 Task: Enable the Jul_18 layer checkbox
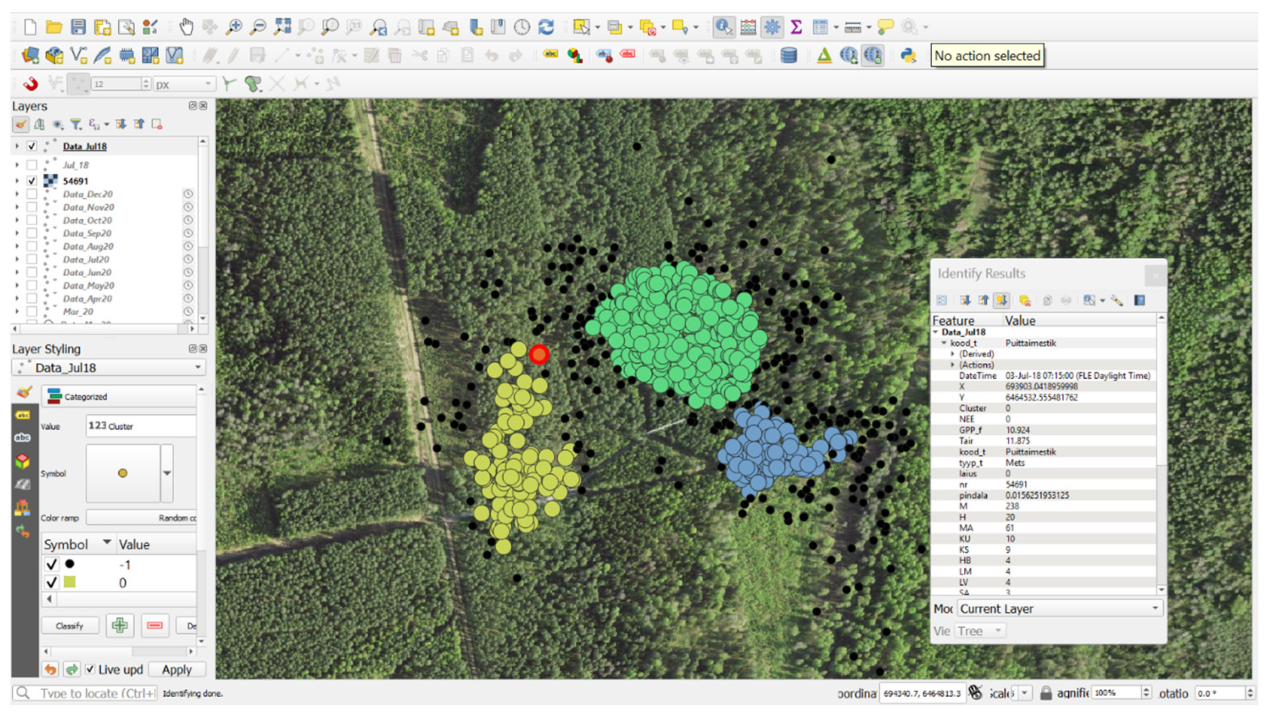[32, 165]
